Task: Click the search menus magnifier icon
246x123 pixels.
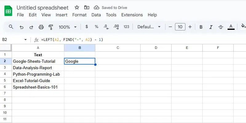Action: pyautogui.click(x=11, y=27)
